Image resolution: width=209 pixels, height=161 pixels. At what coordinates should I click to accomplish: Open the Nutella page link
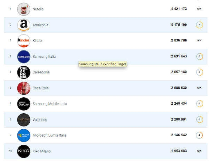pos(38,9)
